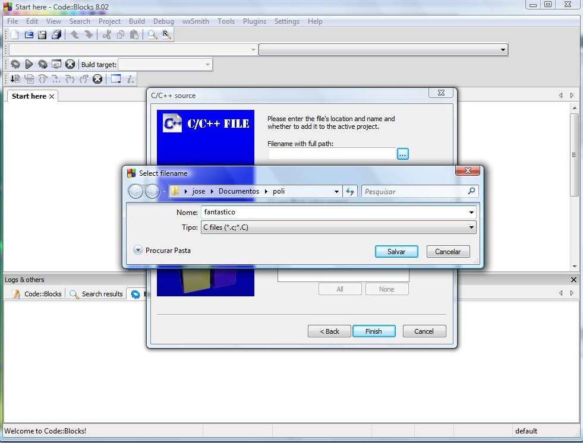Select the Documentos folder in the path

(x=239, y=191)
